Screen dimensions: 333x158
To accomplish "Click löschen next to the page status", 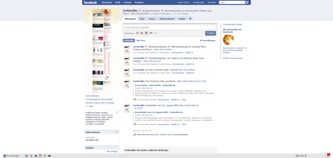I will tap(185, 14).
